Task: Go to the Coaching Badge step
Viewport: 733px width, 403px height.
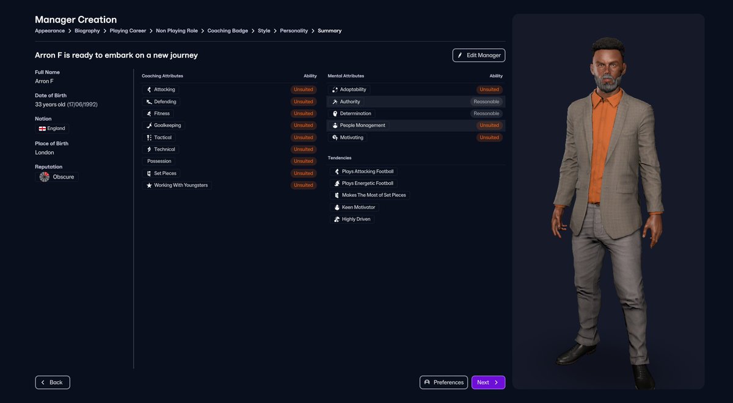Action: click(x=228, y=30)
